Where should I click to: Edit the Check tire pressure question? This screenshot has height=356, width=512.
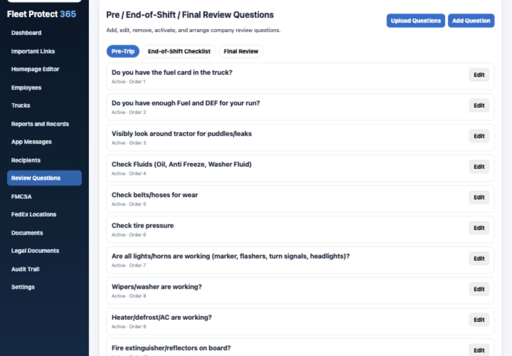tap(479, 228)
